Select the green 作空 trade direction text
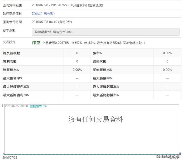182x163 pixels. tap(36, 42)
